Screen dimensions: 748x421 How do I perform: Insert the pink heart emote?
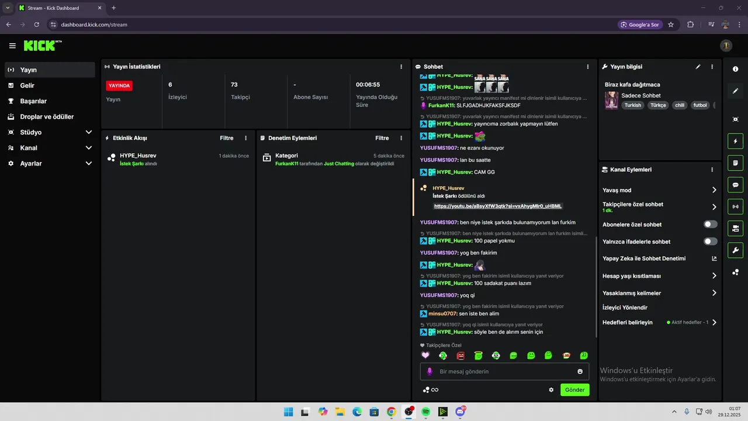pos(425,355)
